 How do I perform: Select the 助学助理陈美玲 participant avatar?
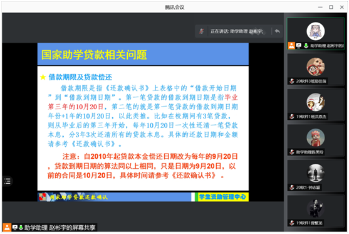[x=315, y=137]
